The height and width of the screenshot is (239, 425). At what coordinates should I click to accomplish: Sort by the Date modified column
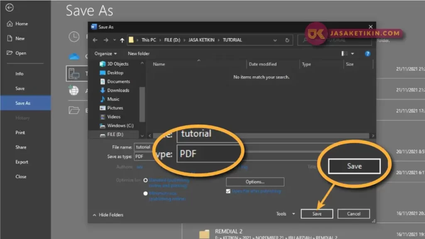click(x=263, y=64)
